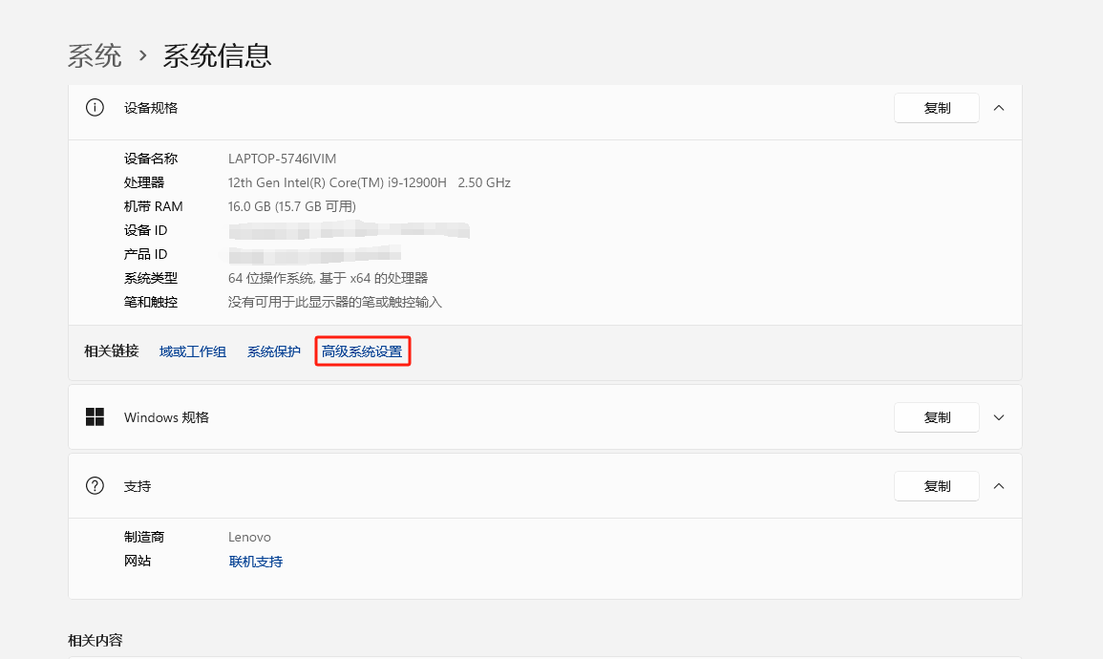This screenshot has width=1103, height=659.
Task: Go back to 系统 via breadcrumb
Action: (95, 55)
